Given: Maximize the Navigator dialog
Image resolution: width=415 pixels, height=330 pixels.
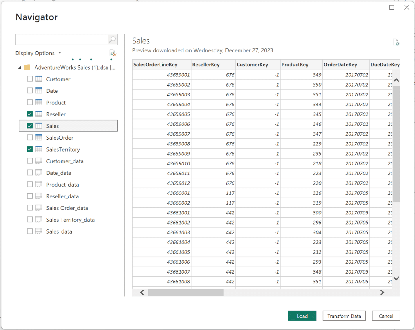Looking at the screenshot, I should click(392, 7).
